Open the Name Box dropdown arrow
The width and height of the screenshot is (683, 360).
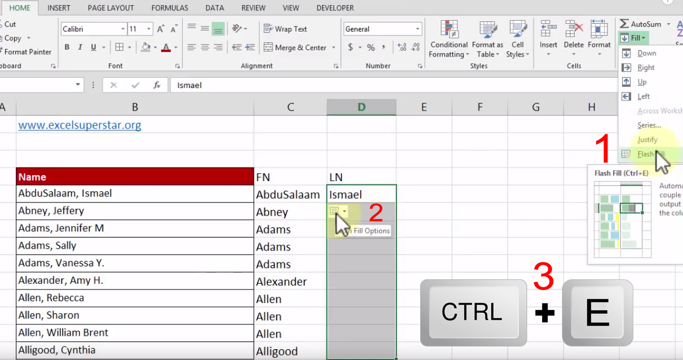click(x=78, y=85)
